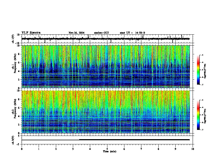
Task: Click the '-3' label on ch.1 color bar
Action: (202, 55)
